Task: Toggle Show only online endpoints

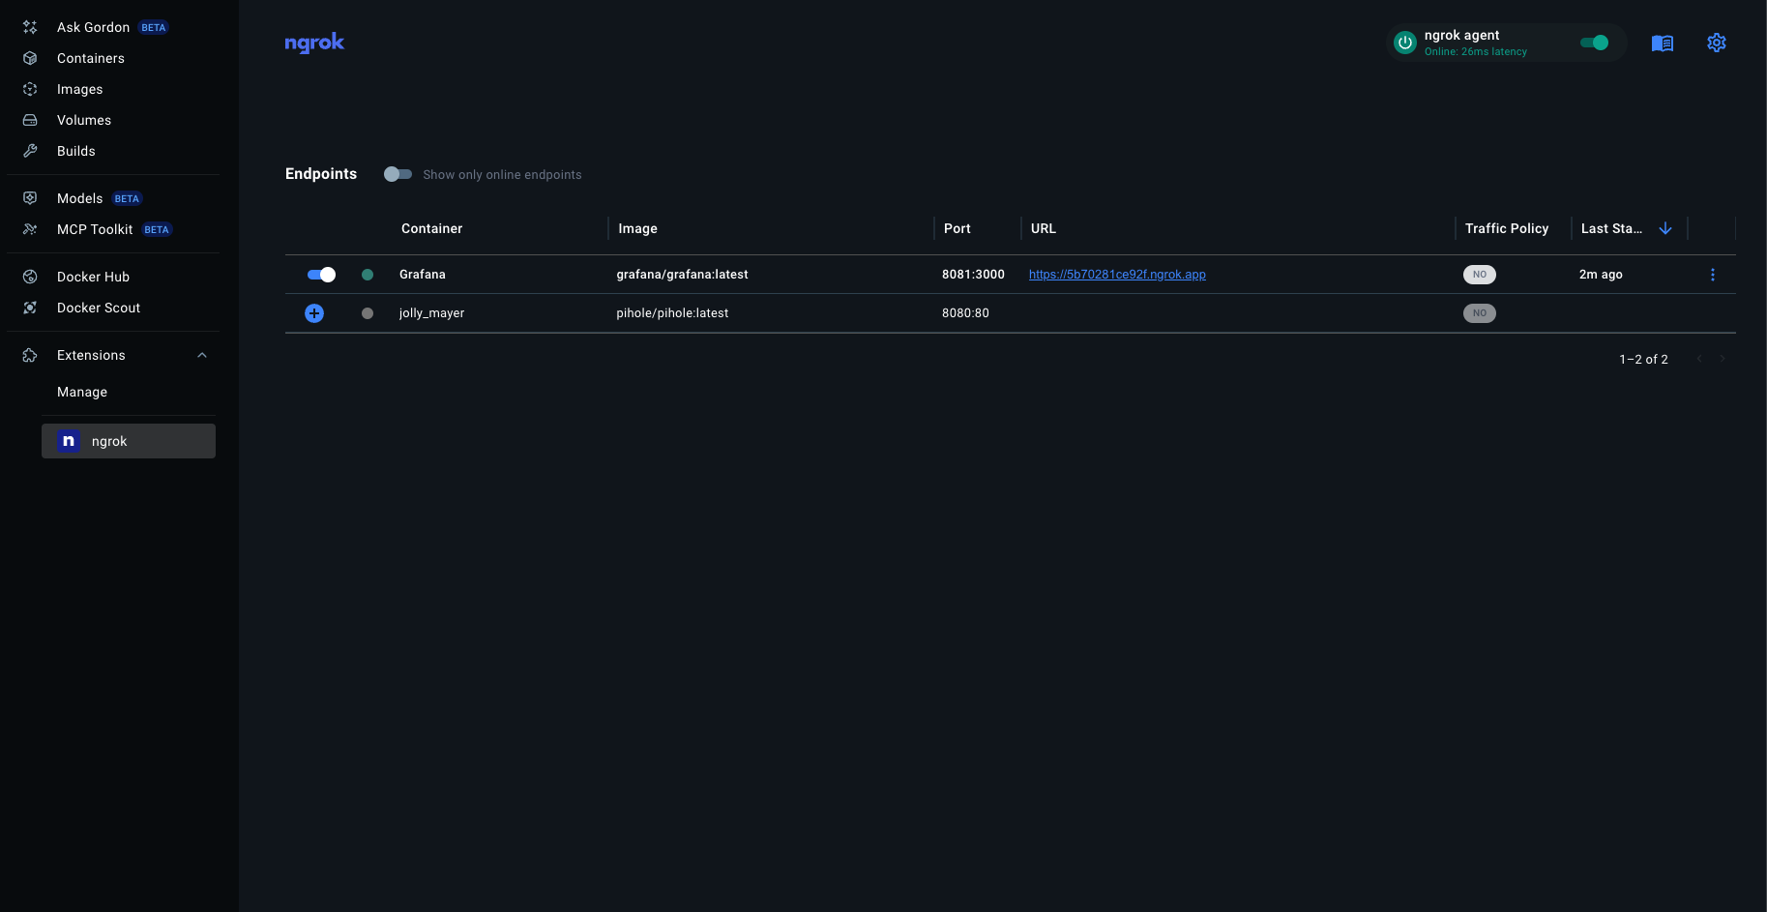Action: pos(398,174)
